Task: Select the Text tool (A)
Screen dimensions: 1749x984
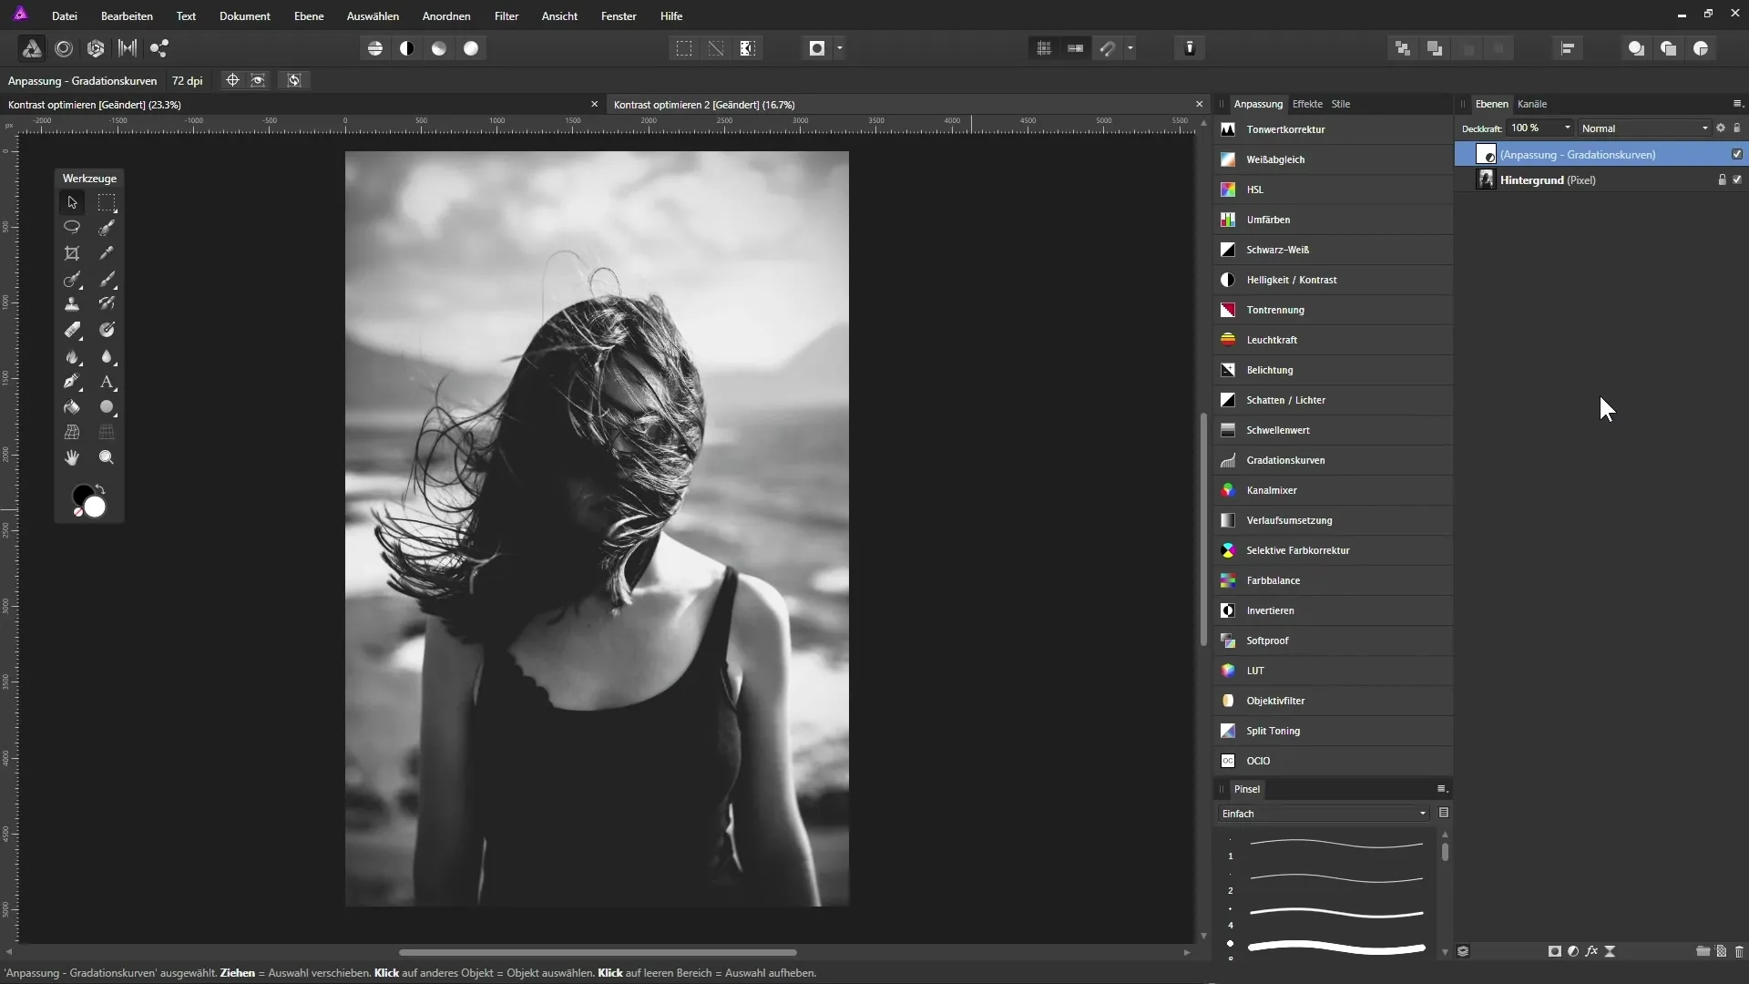Action: point(107,382)
